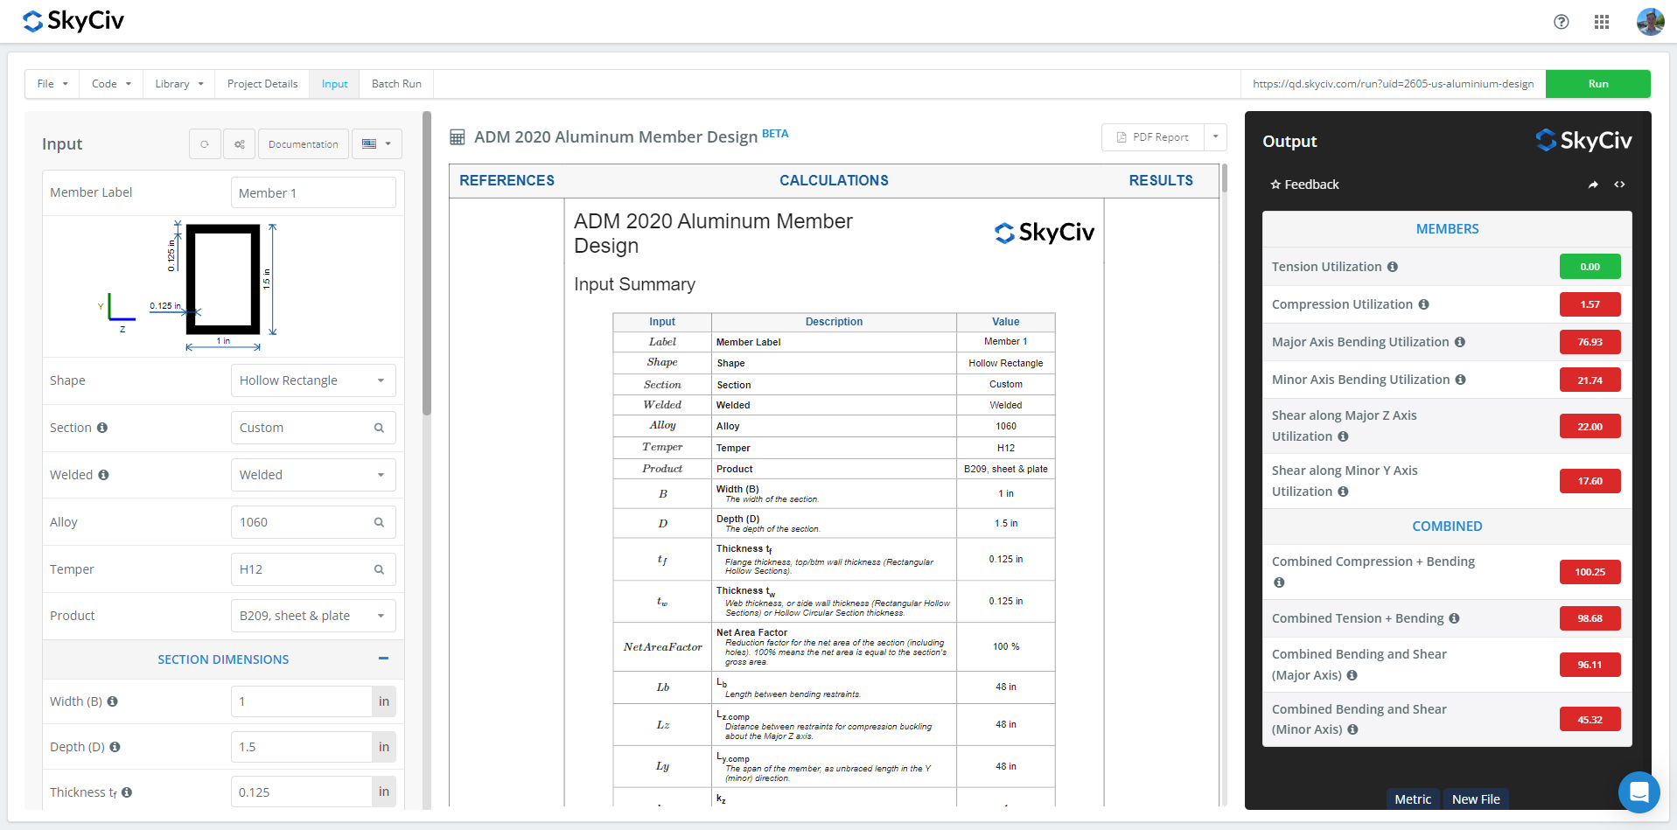Expand the PDF Report dropdown arrow

[x=1215, y=137]
